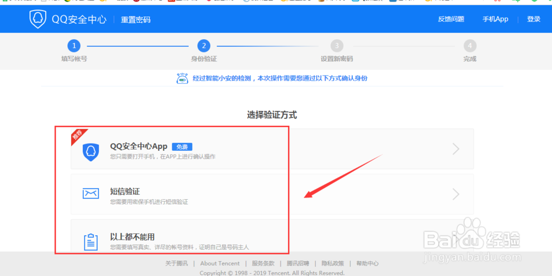Viewport: 552px width, 276px height.
Task: Expand the 短信验证 row chevron arrow
Action: pyautogui.click(x=456, y=194)
